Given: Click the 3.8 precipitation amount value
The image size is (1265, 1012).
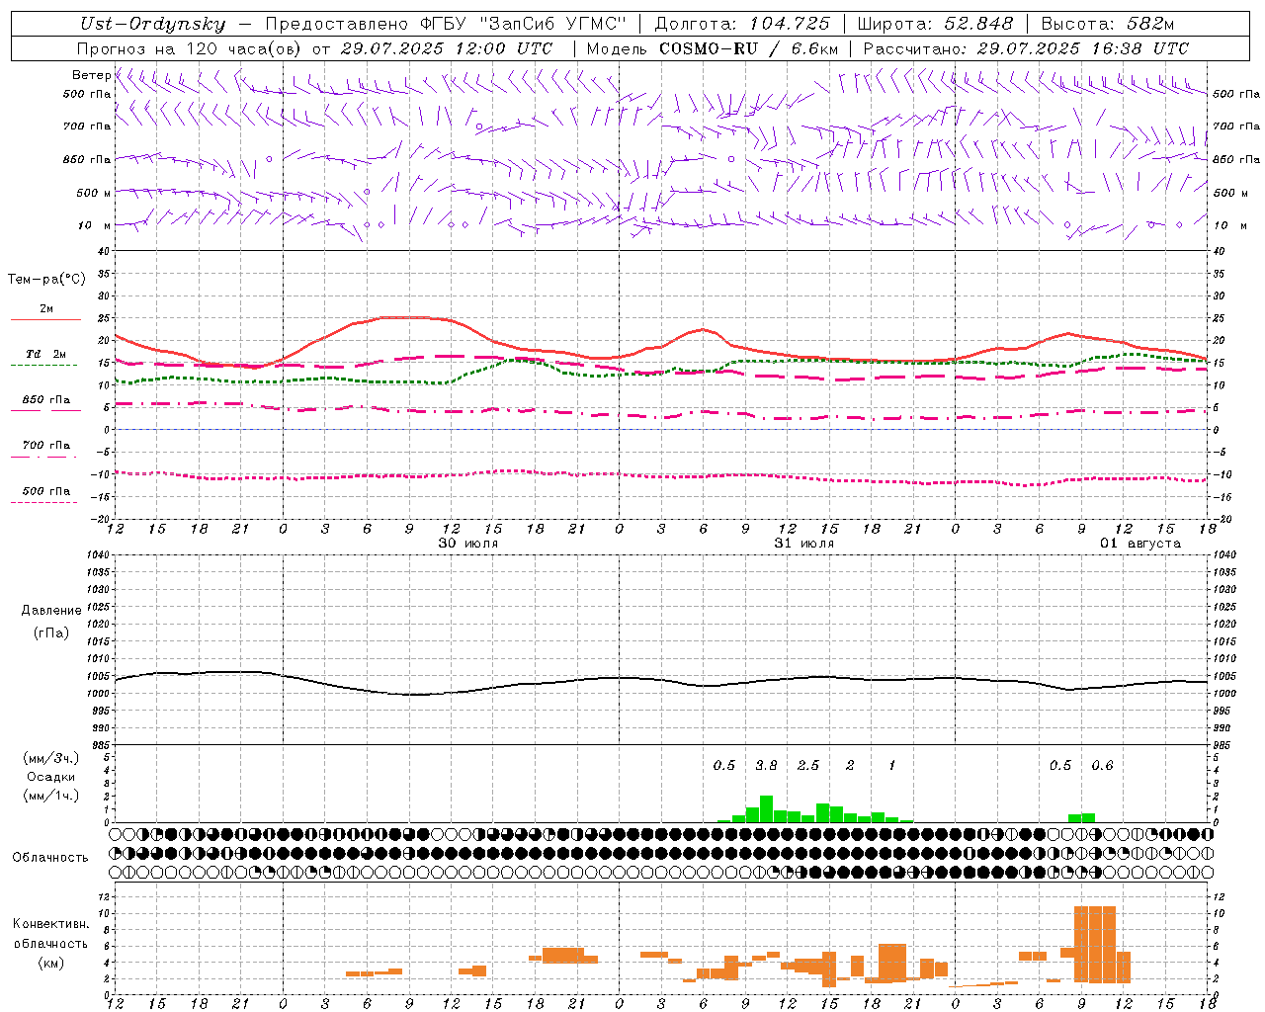Looking at the screenshot, I should (766, 766).
